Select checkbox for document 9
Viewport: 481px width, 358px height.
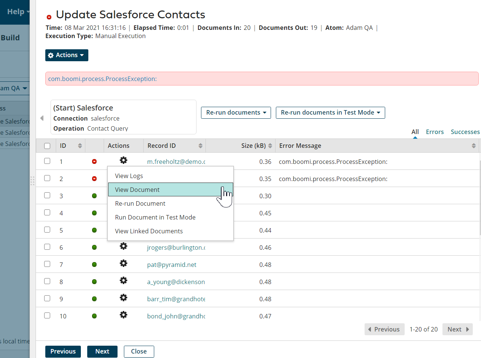47,298
